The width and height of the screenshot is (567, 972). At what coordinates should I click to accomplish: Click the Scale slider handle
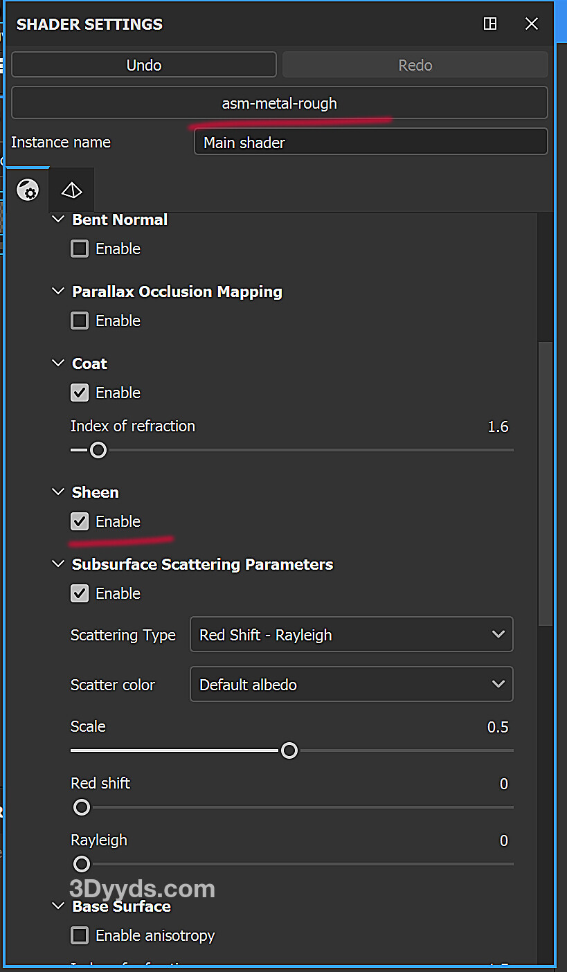pos(289,750)
